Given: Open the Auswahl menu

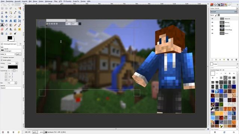Looking at the screenshot, I should (x=18, y=1).
